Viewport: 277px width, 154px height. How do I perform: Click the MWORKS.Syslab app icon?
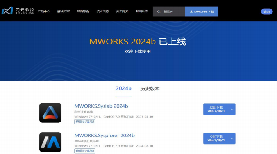pyautogui.click(x=50, y=113)
